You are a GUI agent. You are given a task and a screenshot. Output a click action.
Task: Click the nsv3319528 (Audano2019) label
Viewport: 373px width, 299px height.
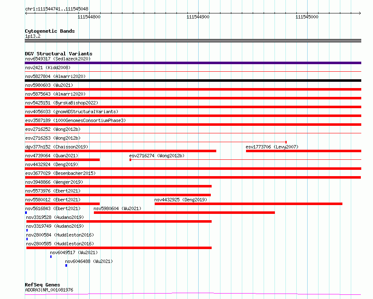(x=55, y=217)
